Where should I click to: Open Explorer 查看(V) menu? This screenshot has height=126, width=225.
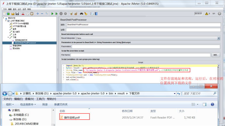tap(29, 99)
